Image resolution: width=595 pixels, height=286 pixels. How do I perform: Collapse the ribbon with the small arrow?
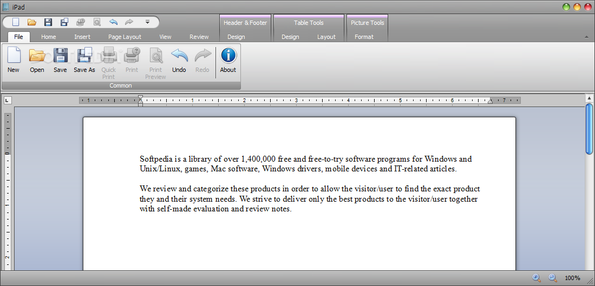click(x=587, y=37)
